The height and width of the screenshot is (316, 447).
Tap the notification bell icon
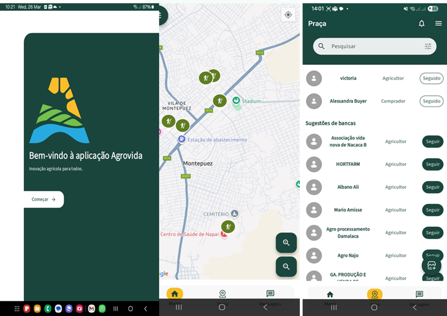click(x=421, y=23)
